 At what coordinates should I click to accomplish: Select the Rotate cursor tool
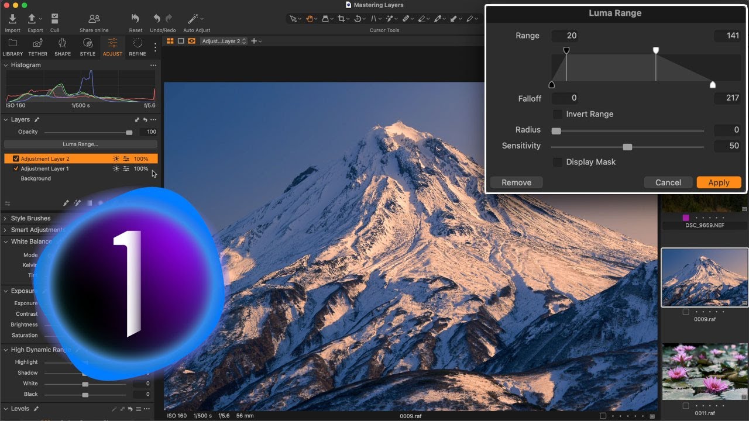pos(358,19)
